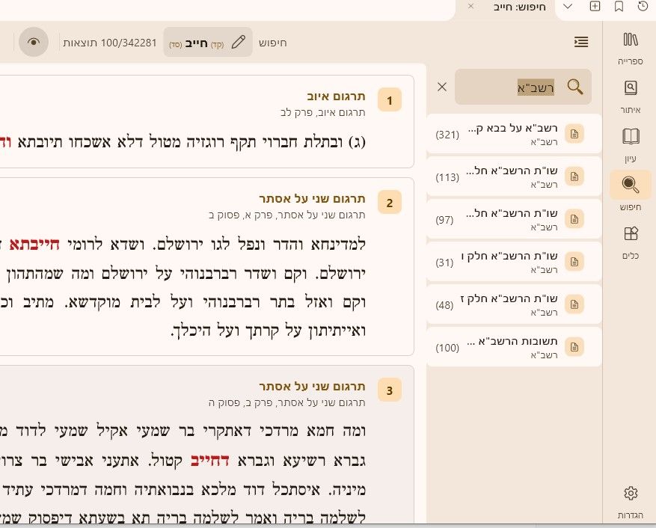The image size is (656, 528).
Task: Clear the רשב"א filter with X
Action: click(x=442, y=87)
